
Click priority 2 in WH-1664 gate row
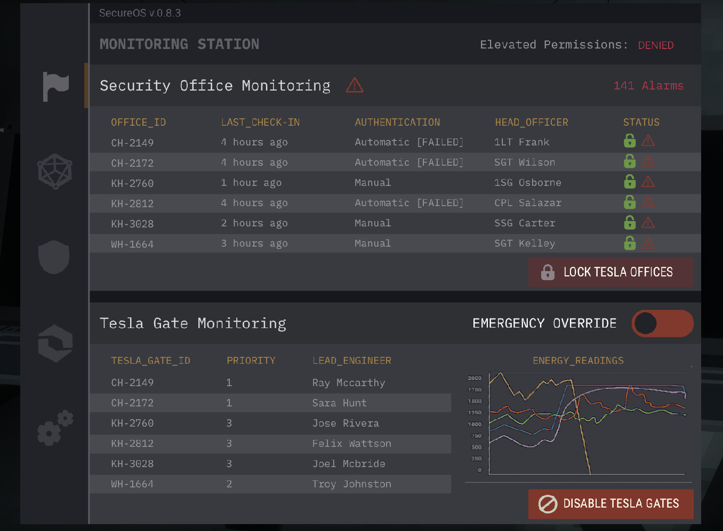229,484
